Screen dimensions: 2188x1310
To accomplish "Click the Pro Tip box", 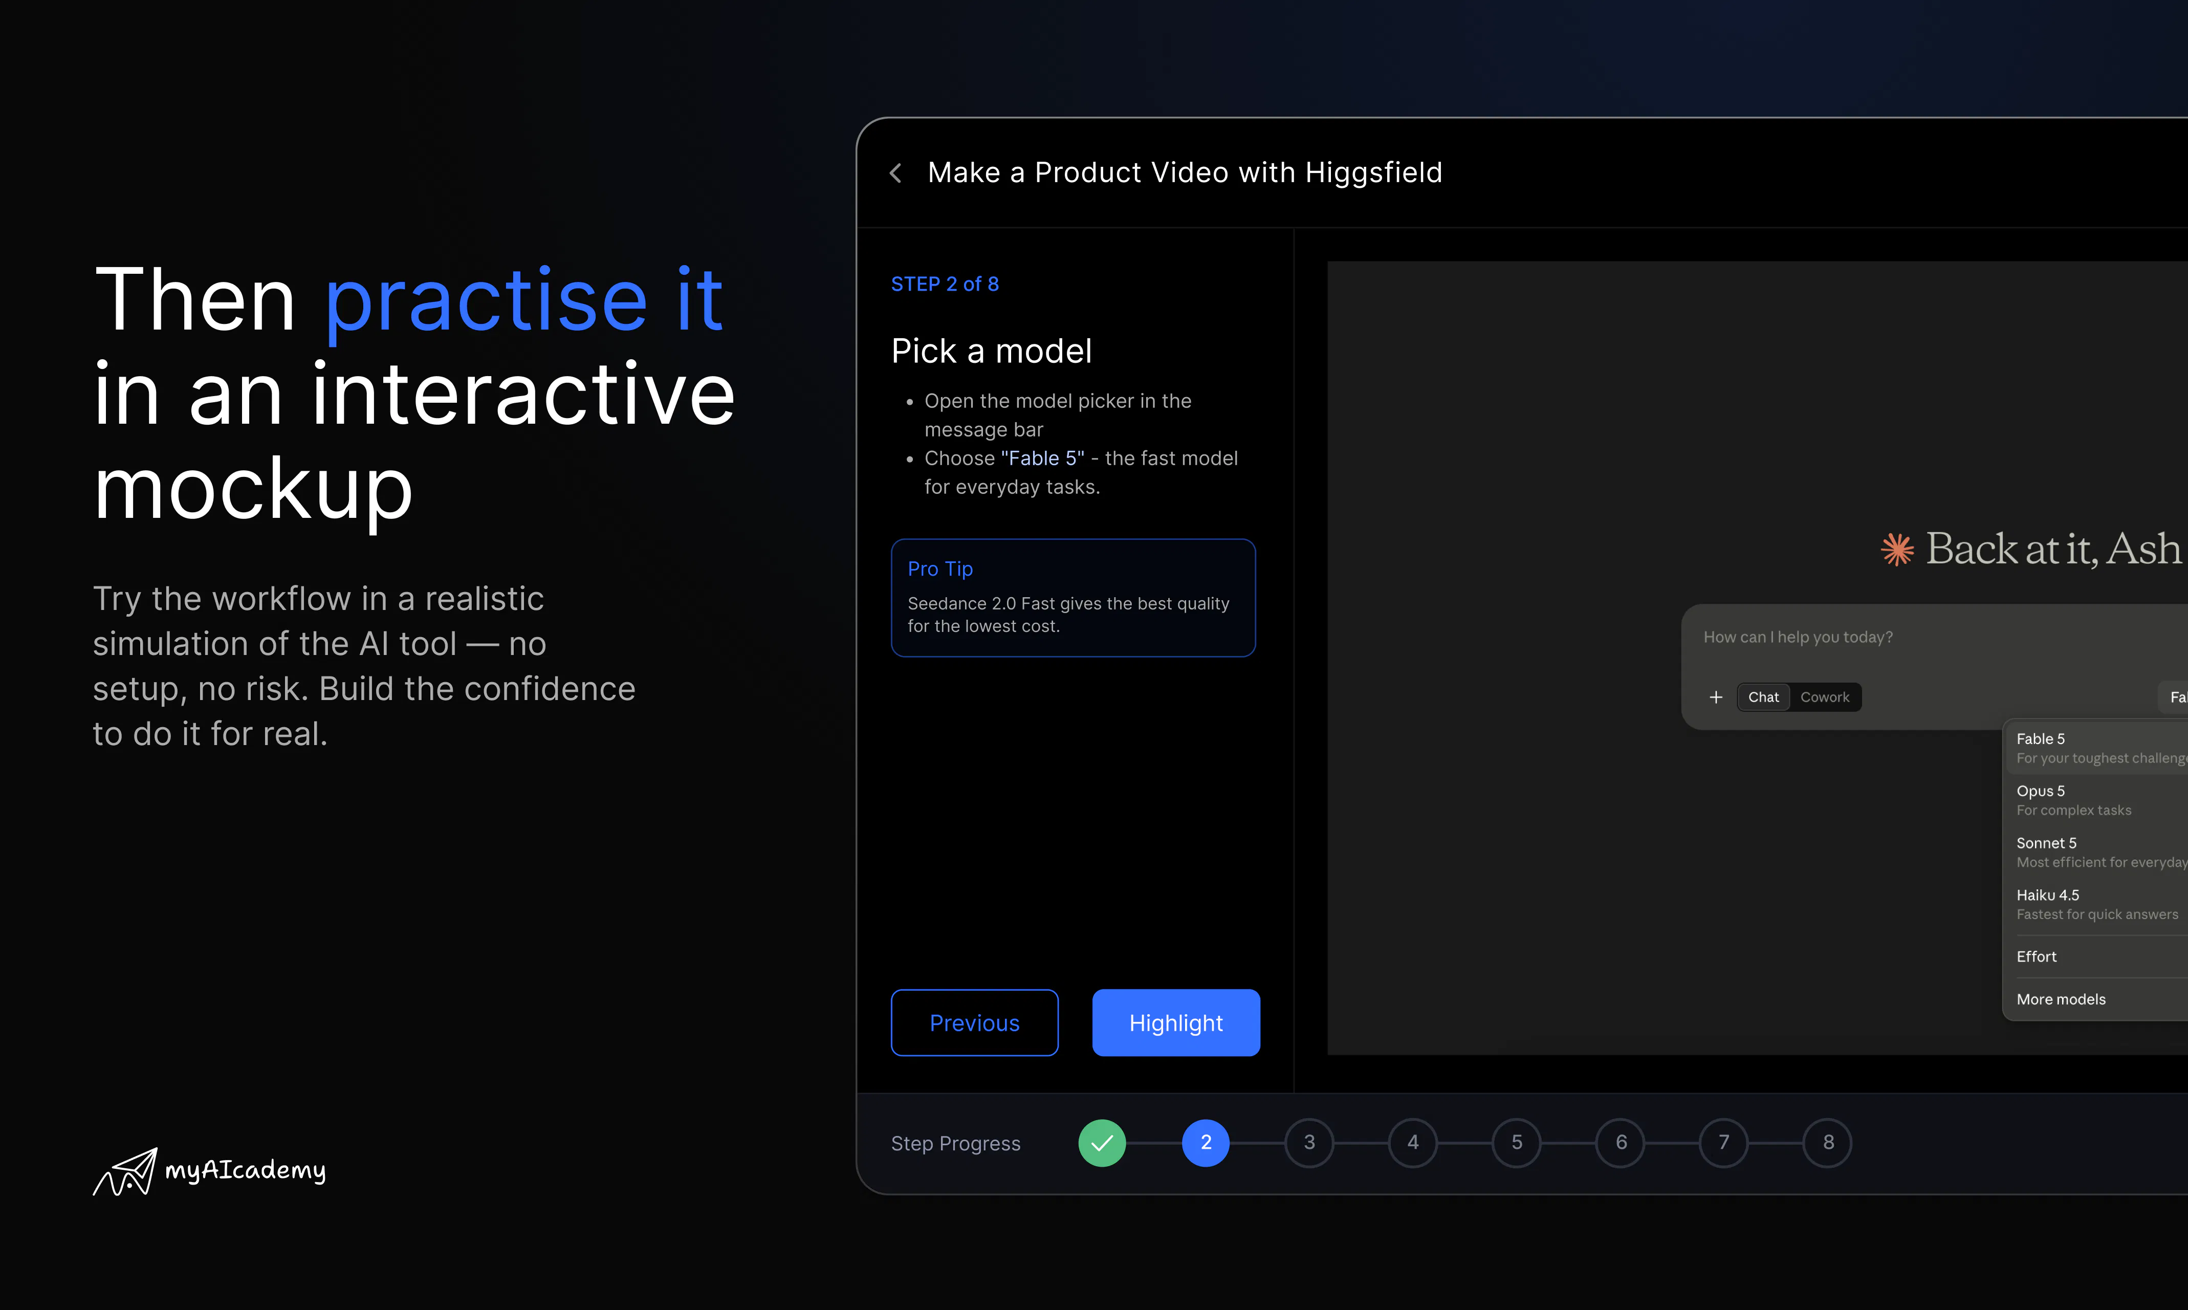I will (x=1073, y=598).
